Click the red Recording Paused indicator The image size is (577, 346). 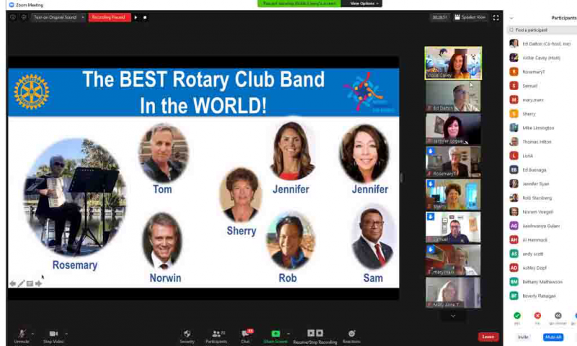click(110, 17)
